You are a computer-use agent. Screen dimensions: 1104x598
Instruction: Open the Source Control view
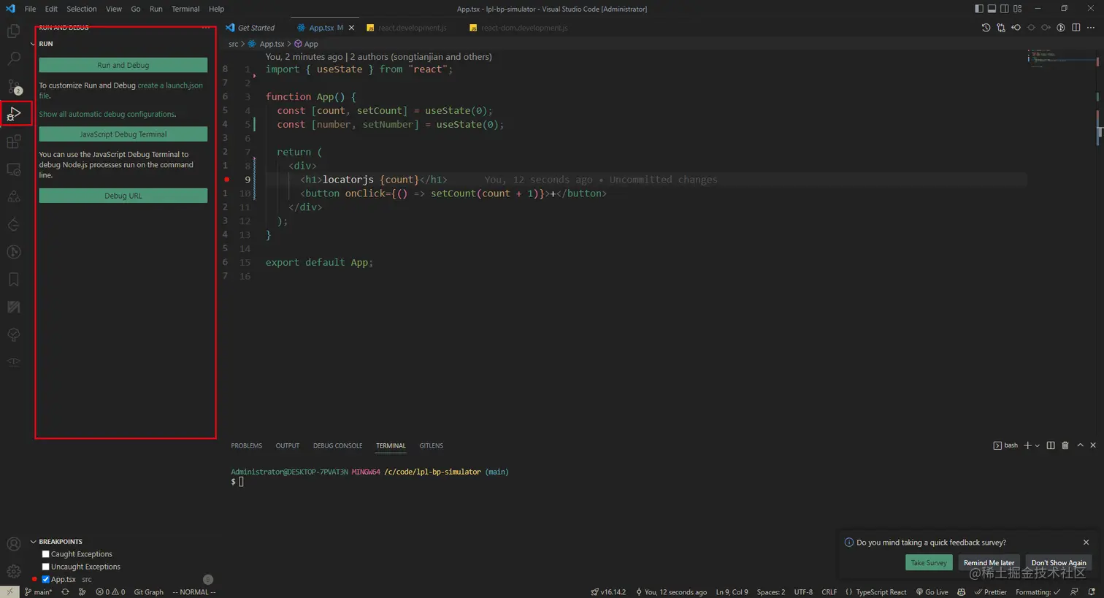tap(13, 86)
